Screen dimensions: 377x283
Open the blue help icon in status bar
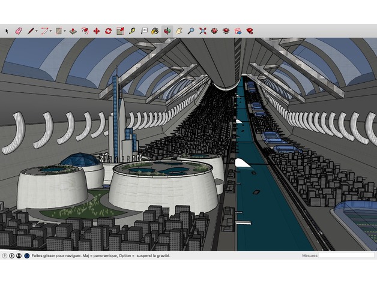coord(26,256)
